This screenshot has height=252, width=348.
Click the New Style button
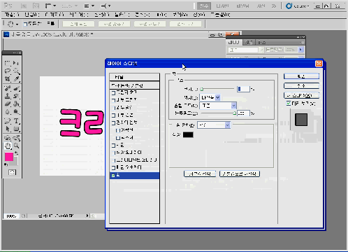(x=301, y=95)
